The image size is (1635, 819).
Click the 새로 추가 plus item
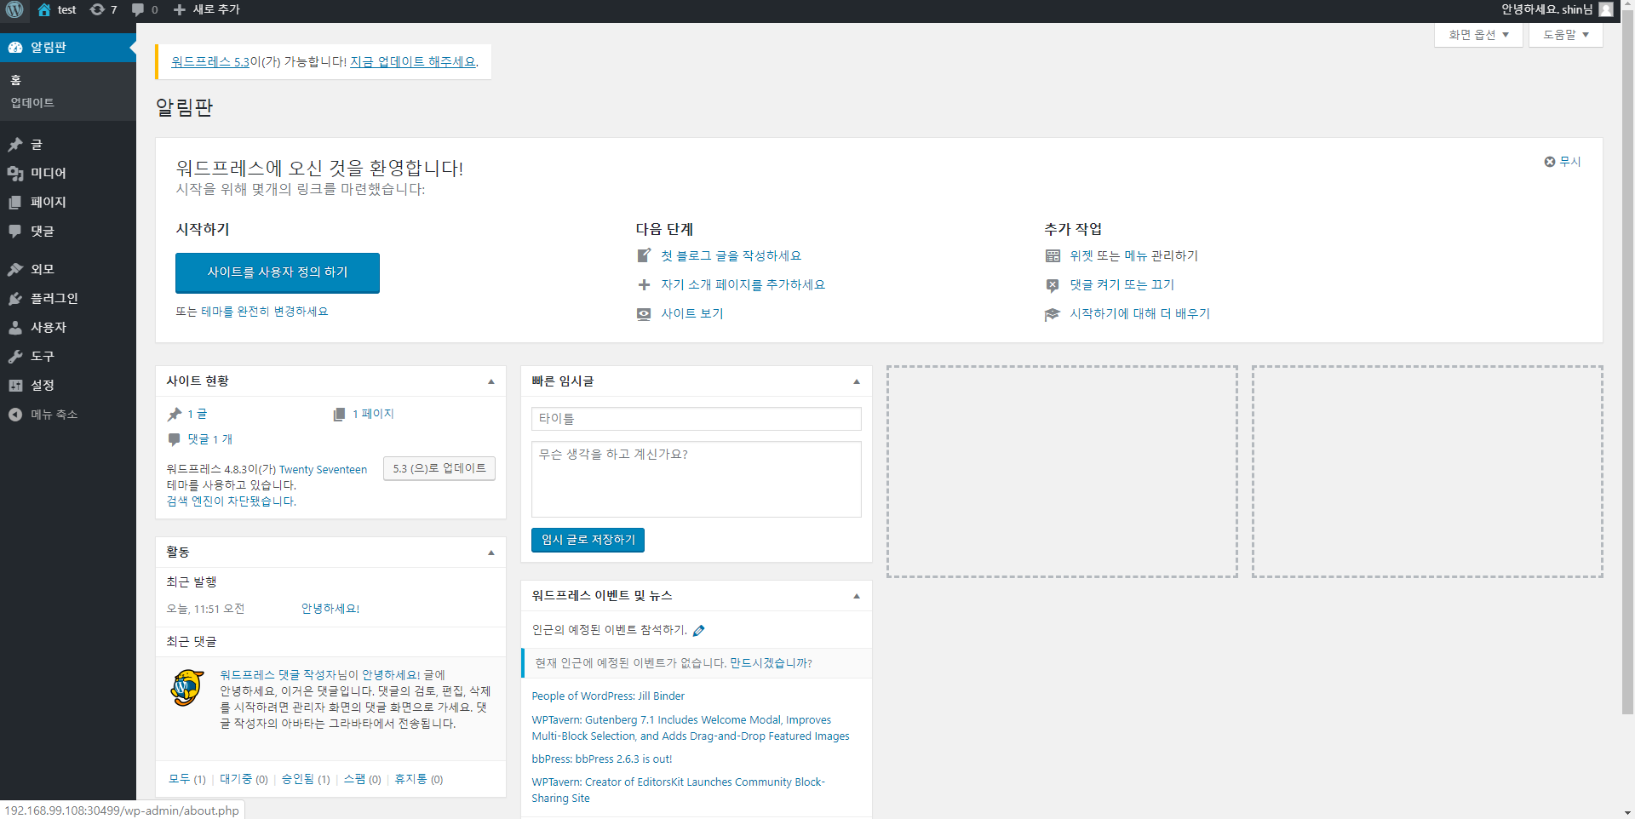click(207, 9)
